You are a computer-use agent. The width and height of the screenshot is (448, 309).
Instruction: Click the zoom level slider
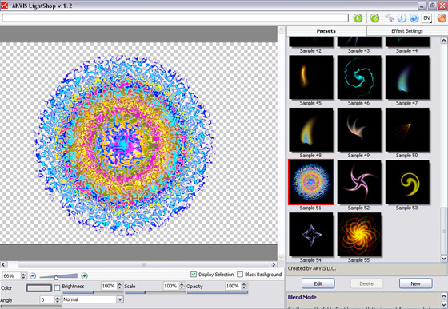point(58,276)
